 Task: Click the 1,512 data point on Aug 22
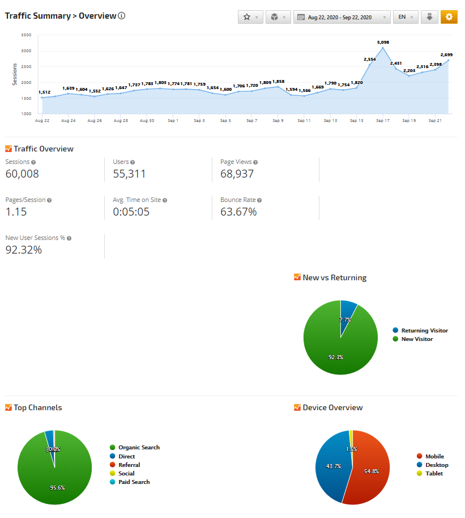point(42,98)
